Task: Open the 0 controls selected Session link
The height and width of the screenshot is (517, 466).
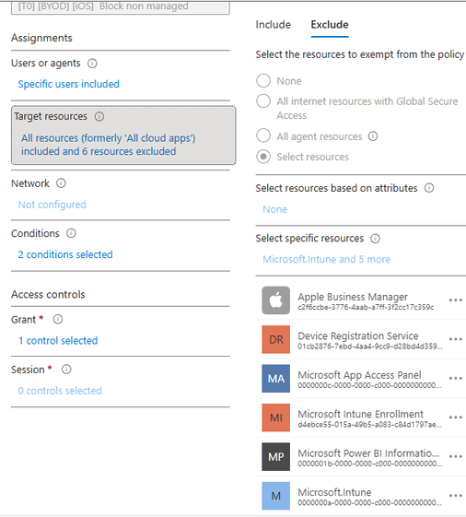Action: (60, 391)
